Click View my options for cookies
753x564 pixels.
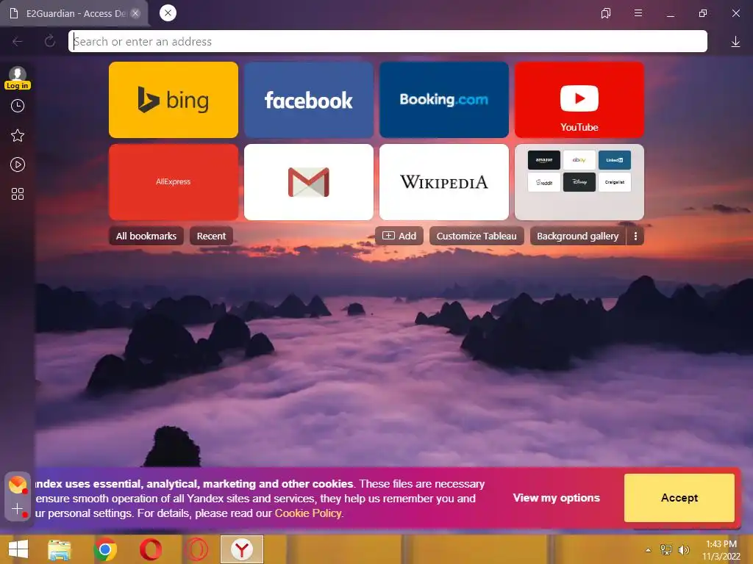[x=556, y=498]
